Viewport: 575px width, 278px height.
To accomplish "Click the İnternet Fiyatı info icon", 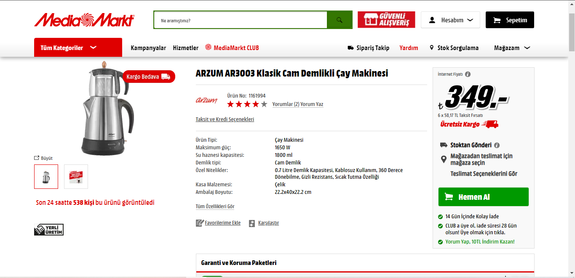I will pos(468,74).
